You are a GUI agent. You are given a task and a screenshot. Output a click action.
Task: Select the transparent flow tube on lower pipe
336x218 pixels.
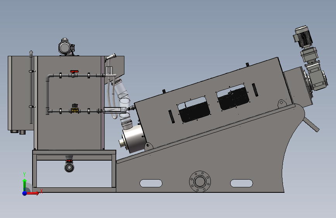[x=115, y=110]
